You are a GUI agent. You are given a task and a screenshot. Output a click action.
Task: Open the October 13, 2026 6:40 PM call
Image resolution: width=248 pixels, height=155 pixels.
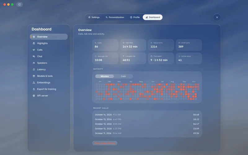147,119
